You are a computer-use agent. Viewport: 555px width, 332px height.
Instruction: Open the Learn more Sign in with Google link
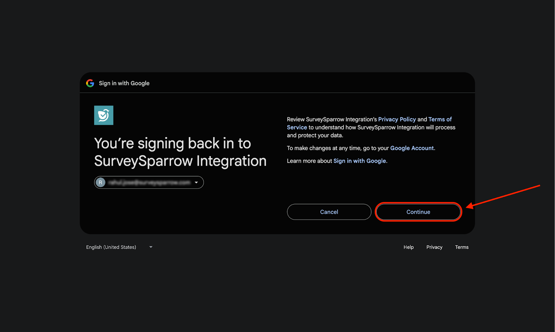click(x=359, y=161)
